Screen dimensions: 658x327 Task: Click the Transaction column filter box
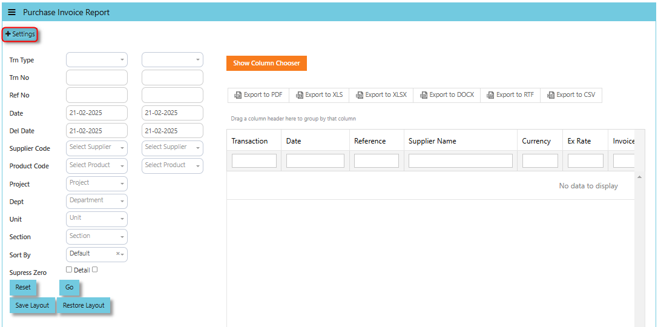point(254,160)
